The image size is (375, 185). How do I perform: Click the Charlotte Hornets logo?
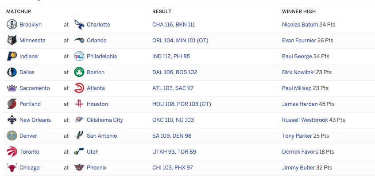79,25
